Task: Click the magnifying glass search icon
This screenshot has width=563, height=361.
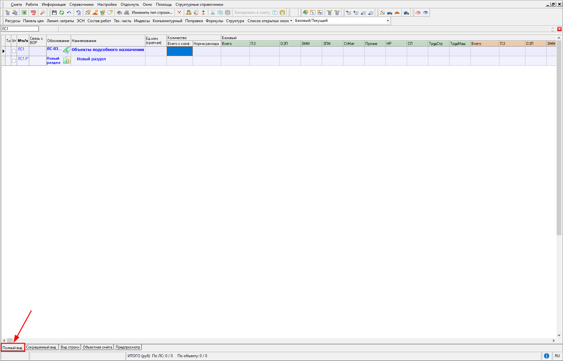Action: coord(42,13)
